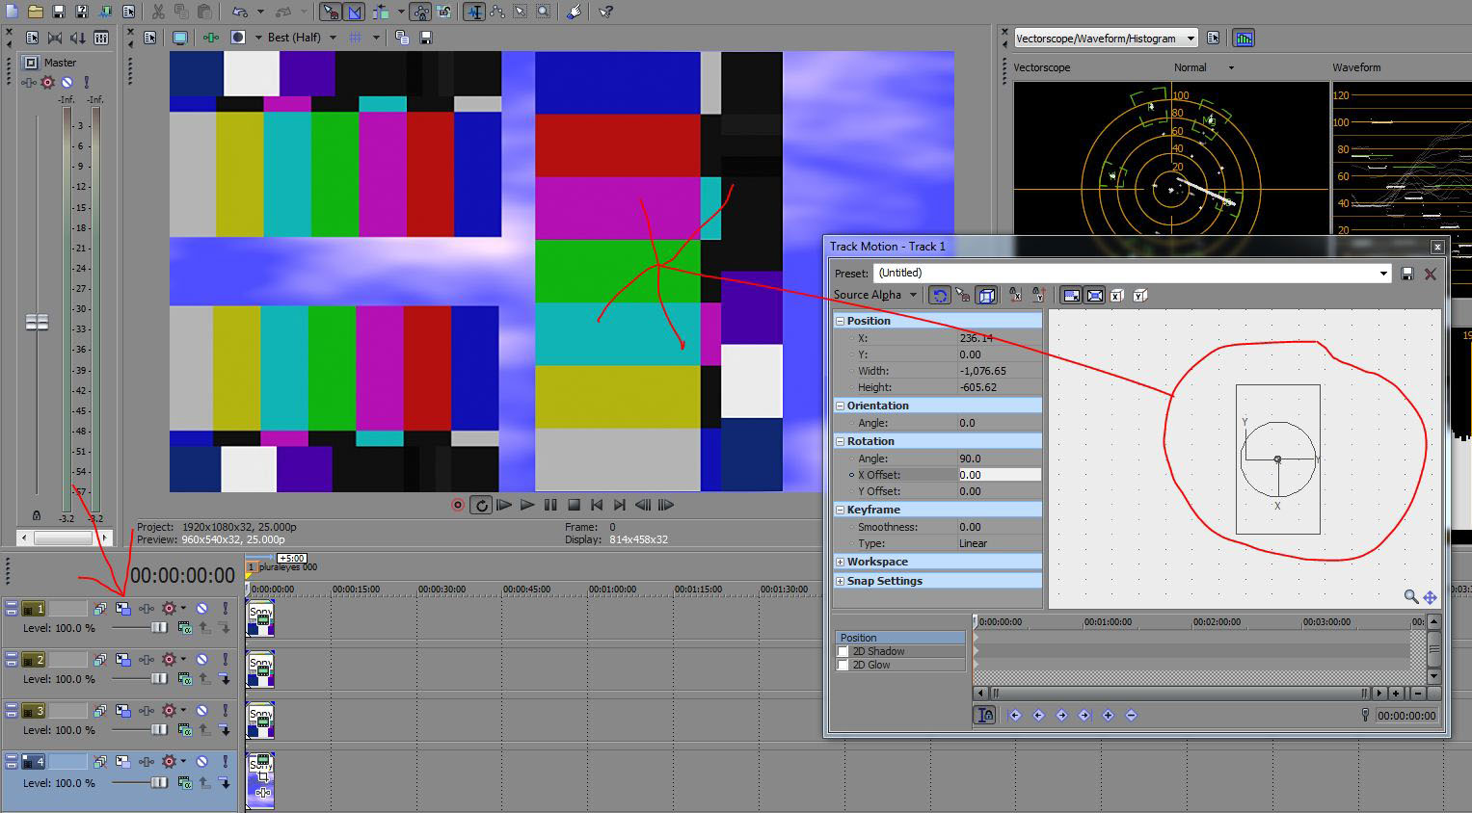
Task: Enable the 2D Glow checkbox
Action: pos(843,666)
